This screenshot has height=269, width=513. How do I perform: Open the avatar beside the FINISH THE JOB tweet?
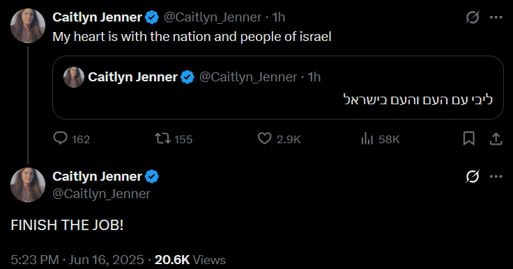pos(28,185)
